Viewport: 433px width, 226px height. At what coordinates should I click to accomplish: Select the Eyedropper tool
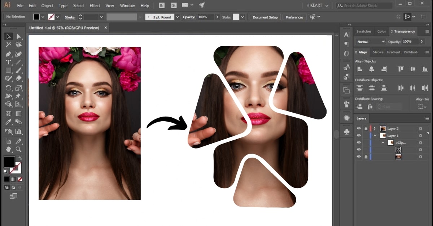(x=8, y=123)
